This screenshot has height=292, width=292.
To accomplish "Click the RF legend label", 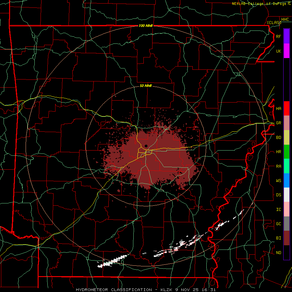I will point(278,36).
